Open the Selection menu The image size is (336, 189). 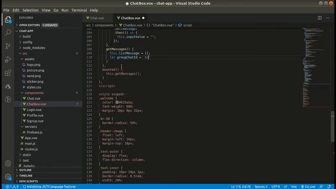[x=30, y=10]
